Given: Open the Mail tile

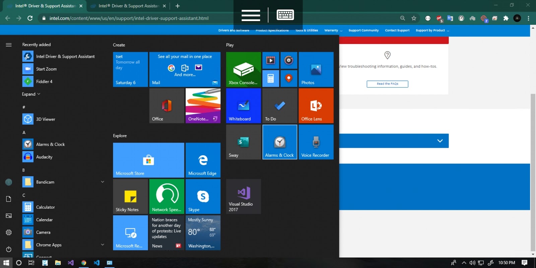Looking at the screenshot, I should click(185, 69).
